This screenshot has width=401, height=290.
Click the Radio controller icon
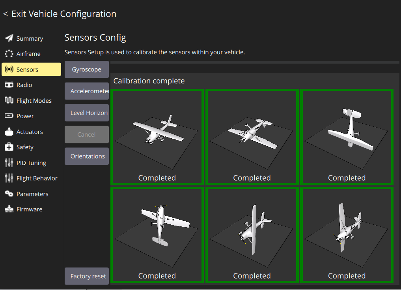click(x=9, y=85)
